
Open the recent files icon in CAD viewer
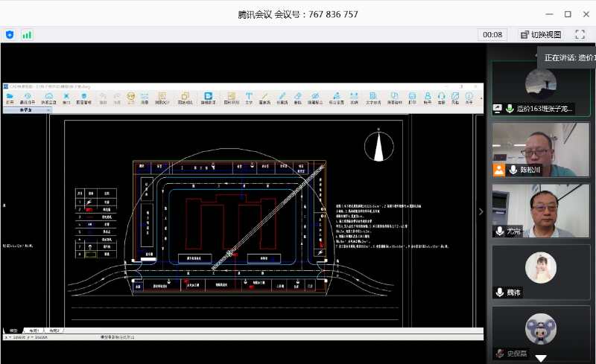[28, 98]
